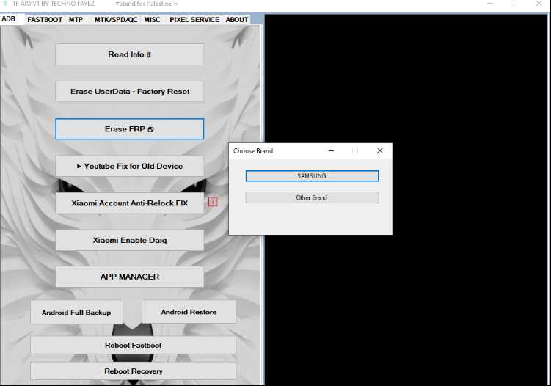Click the Read Info button
The image size is (551, 386).
point(129,54)
